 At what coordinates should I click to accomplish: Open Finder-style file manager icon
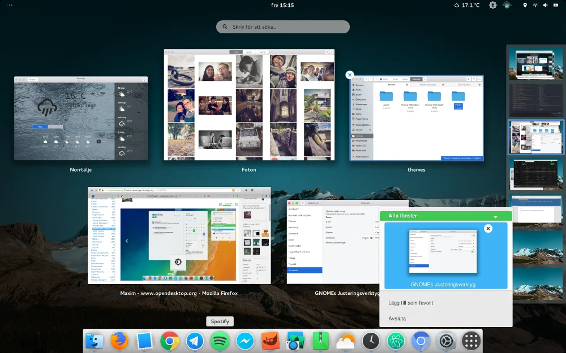[95, 341]
